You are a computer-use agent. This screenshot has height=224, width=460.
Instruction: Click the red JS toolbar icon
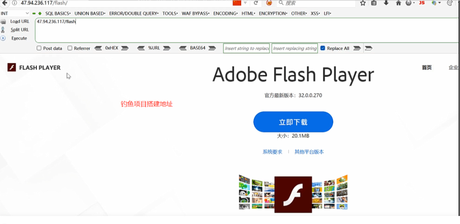tap(422, 3)
